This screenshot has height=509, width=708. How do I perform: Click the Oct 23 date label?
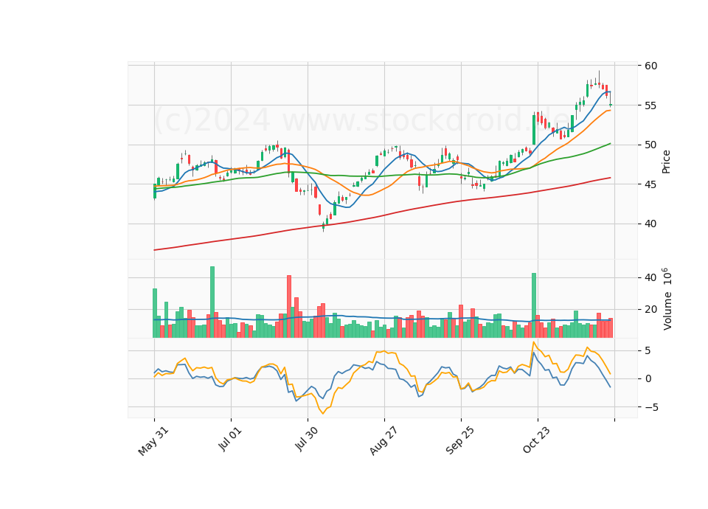click(x=536, y=440)
